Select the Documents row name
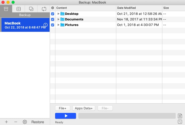This screenshot has width=185, height=125. pos(74,19)
